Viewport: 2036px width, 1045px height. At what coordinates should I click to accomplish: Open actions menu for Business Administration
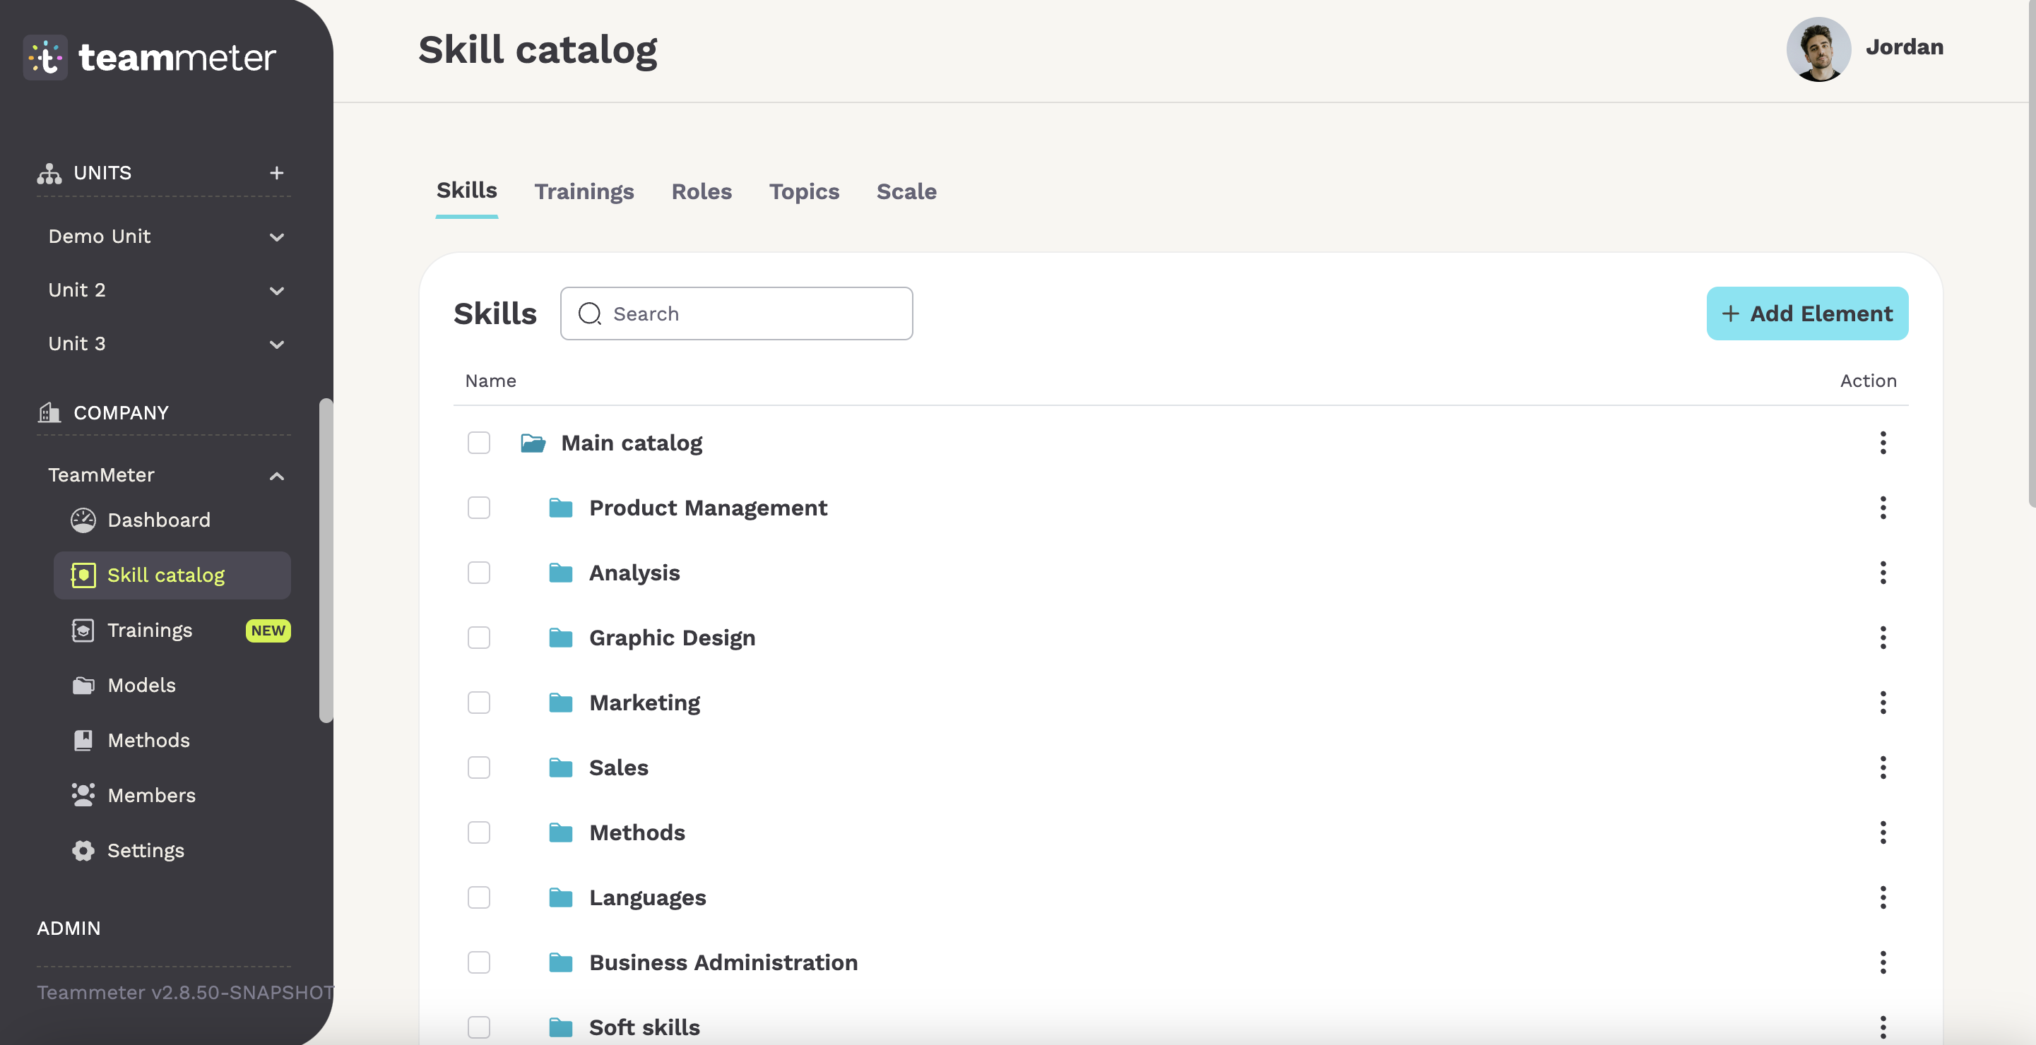pyautogui.click(x=1883, y=962)
